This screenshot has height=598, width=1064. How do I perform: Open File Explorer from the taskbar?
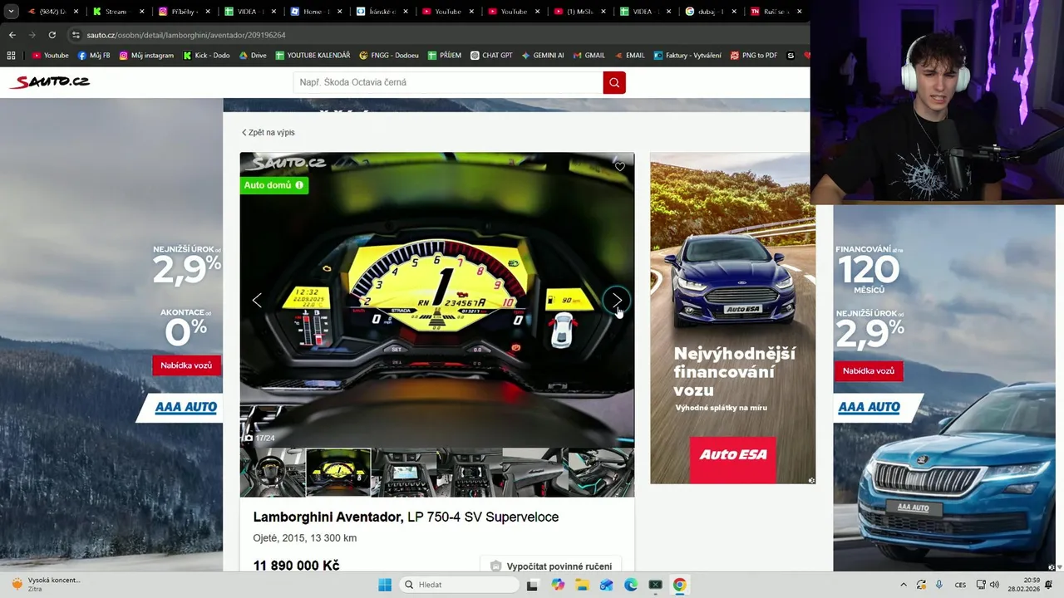tap(583, 585)
